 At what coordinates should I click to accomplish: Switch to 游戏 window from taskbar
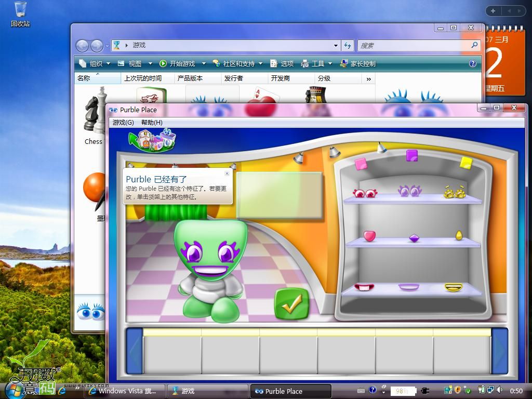[207, 391]
